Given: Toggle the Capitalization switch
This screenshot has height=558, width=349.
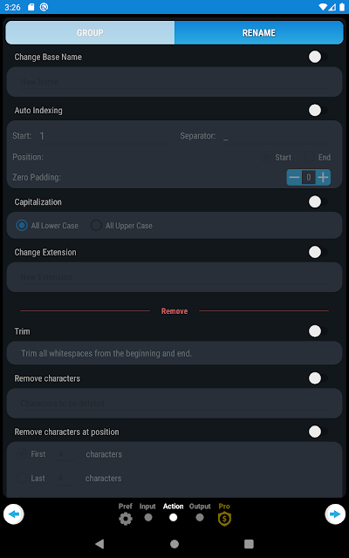Looking at the screenshot, I should [x=318, y=201].
